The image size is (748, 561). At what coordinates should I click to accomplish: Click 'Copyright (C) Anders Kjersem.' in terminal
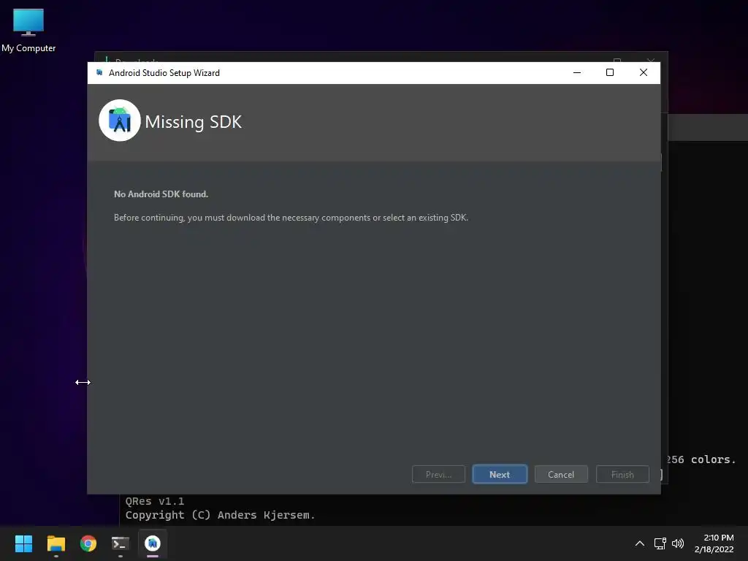point(220,515)
